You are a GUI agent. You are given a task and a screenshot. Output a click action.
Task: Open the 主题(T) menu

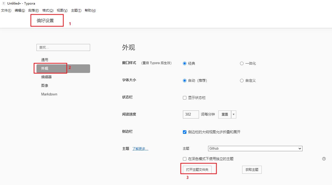(x=76, y=10)
